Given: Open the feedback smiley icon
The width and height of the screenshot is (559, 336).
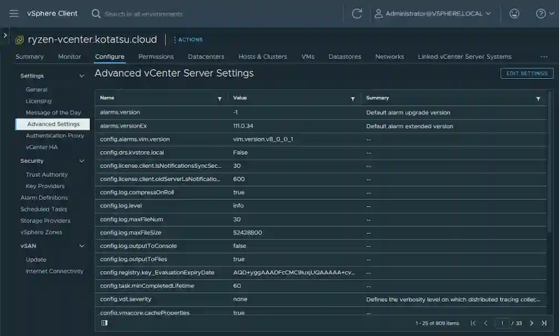Looking at the screenshot, I should (x=514, y=13).
